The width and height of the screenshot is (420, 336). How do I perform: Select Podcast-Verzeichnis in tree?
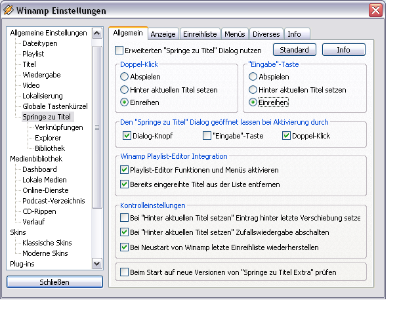click(x=54, y=201)
